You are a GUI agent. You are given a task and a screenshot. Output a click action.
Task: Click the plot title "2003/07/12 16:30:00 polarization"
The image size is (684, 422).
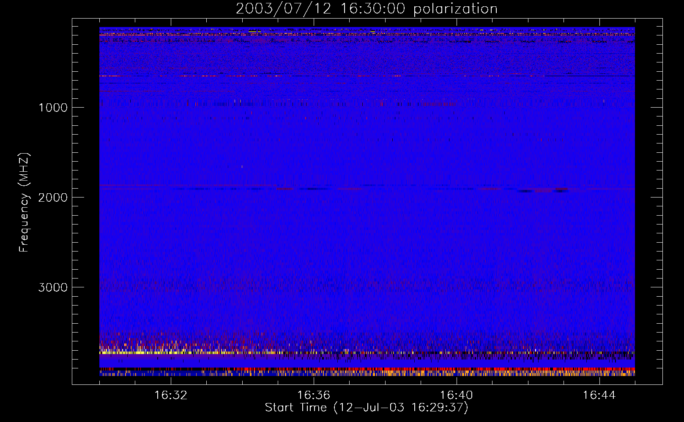tap(367, 9)
